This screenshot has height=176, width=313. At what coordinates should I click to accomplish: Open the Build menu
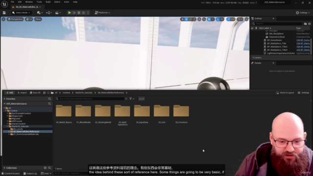[x=48, y=2]
